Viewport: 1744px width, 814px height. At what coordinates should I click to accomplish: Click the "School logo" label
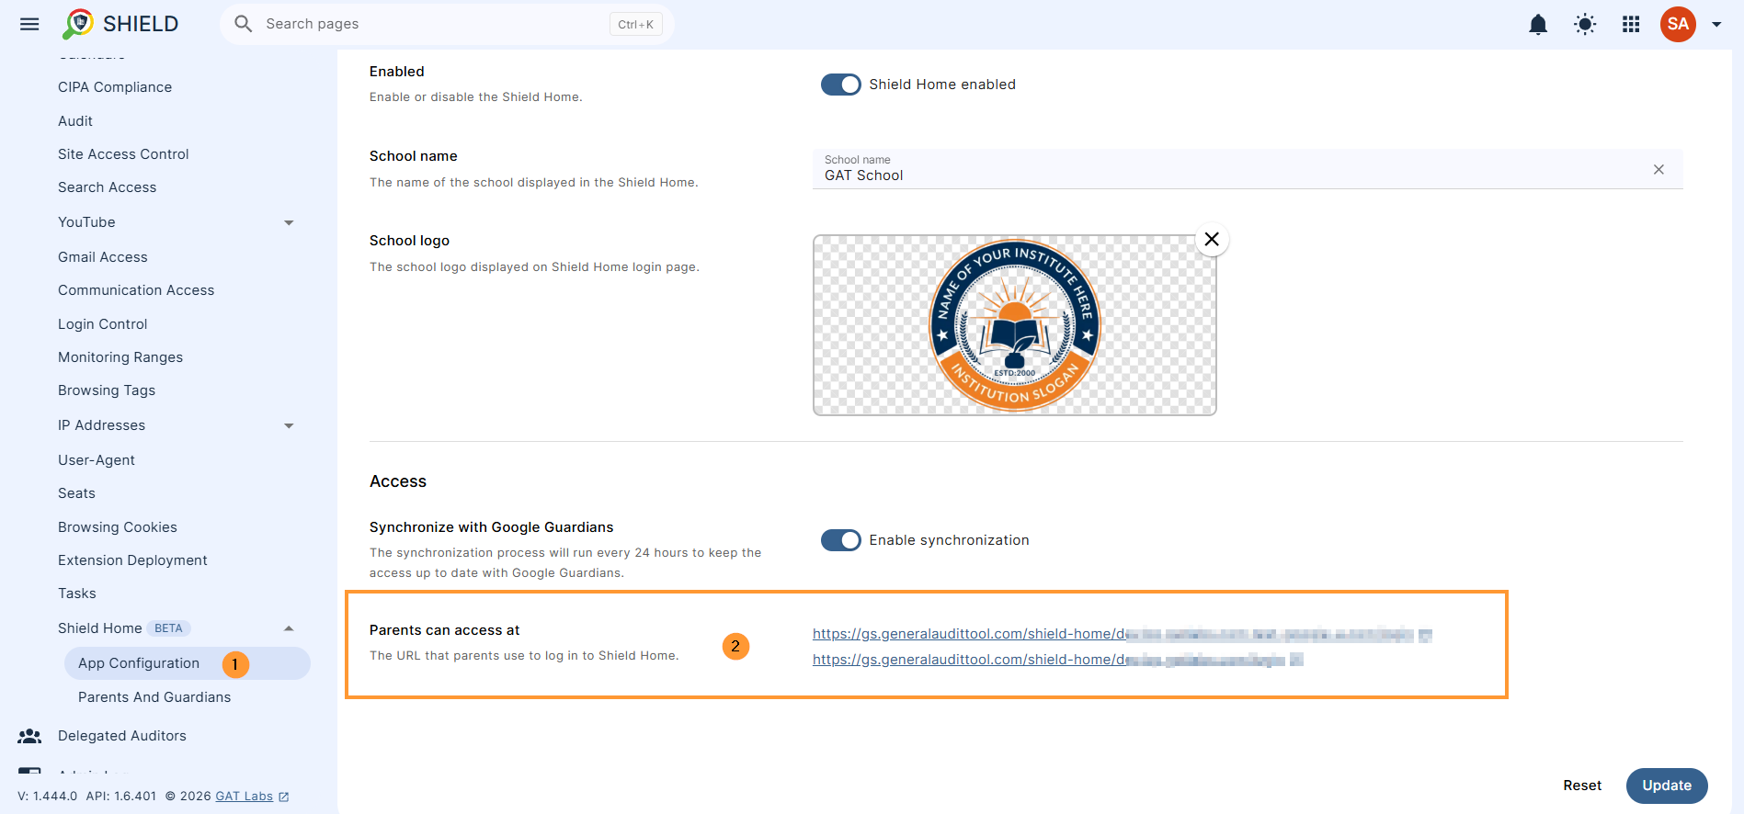pyautogui.click(x=409, y=241)
